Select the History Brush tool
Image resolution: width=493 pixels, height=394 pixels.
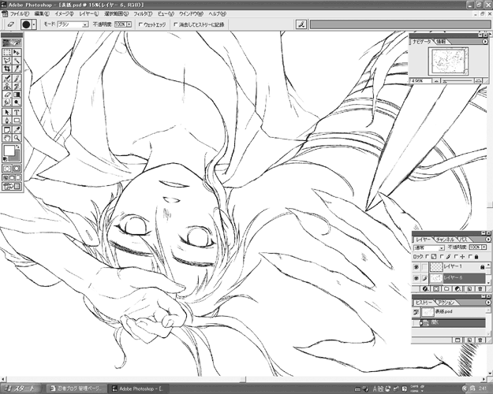[17, 87]
